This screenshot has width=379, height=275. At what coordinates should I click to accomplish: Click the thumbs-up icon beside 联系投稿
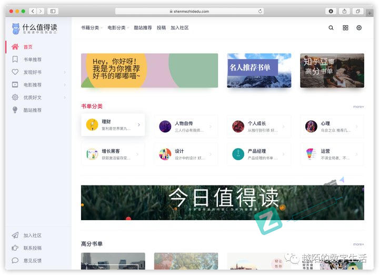[x=15, y=248]
